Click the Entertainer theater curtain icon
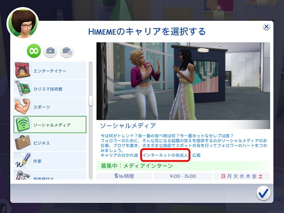284x213 pixels. point(22,70)
